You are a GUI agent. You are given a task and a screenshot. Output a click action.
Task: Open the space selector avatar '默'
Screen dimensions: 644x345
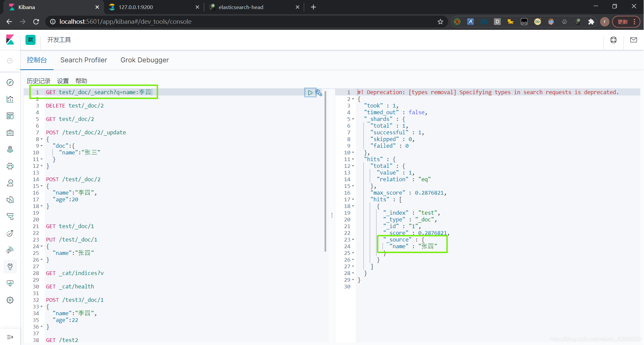coord(31,40)
